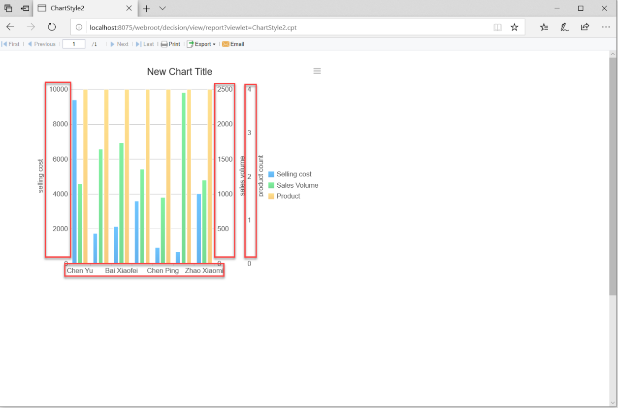Open browser settings and more menu
The width and height of the screenshot is (618, 408).
click(x=606, y=27)
